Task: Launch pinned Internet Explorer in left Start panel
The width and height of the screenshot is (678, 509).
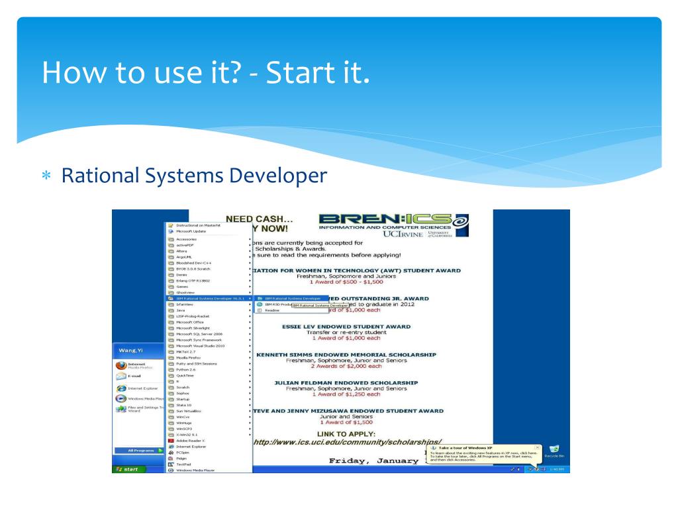Action: [138, 388]
